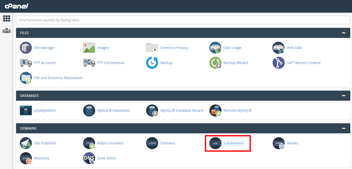Open the FTP Accounts link
352x169 pixels.
[45, 63]
